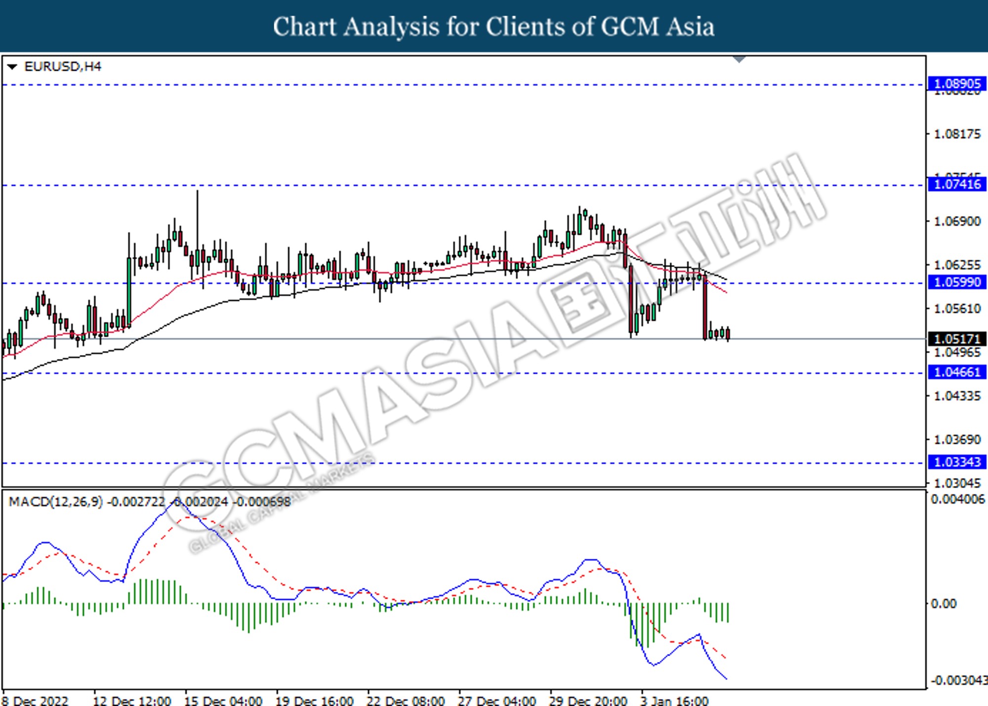Click the MACD scale value 0.004006

[x=957, y=499]
